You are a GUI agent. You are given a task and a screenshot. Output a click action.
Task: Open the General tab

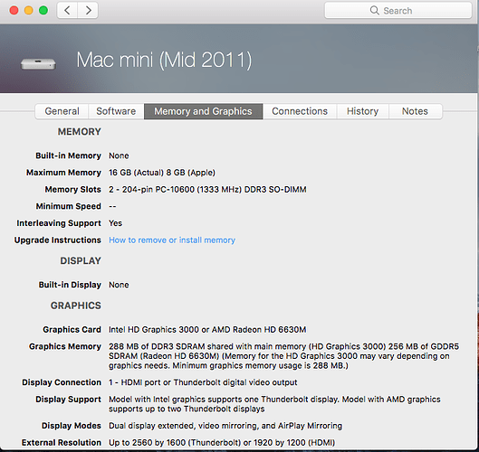(x=62, y=111)
